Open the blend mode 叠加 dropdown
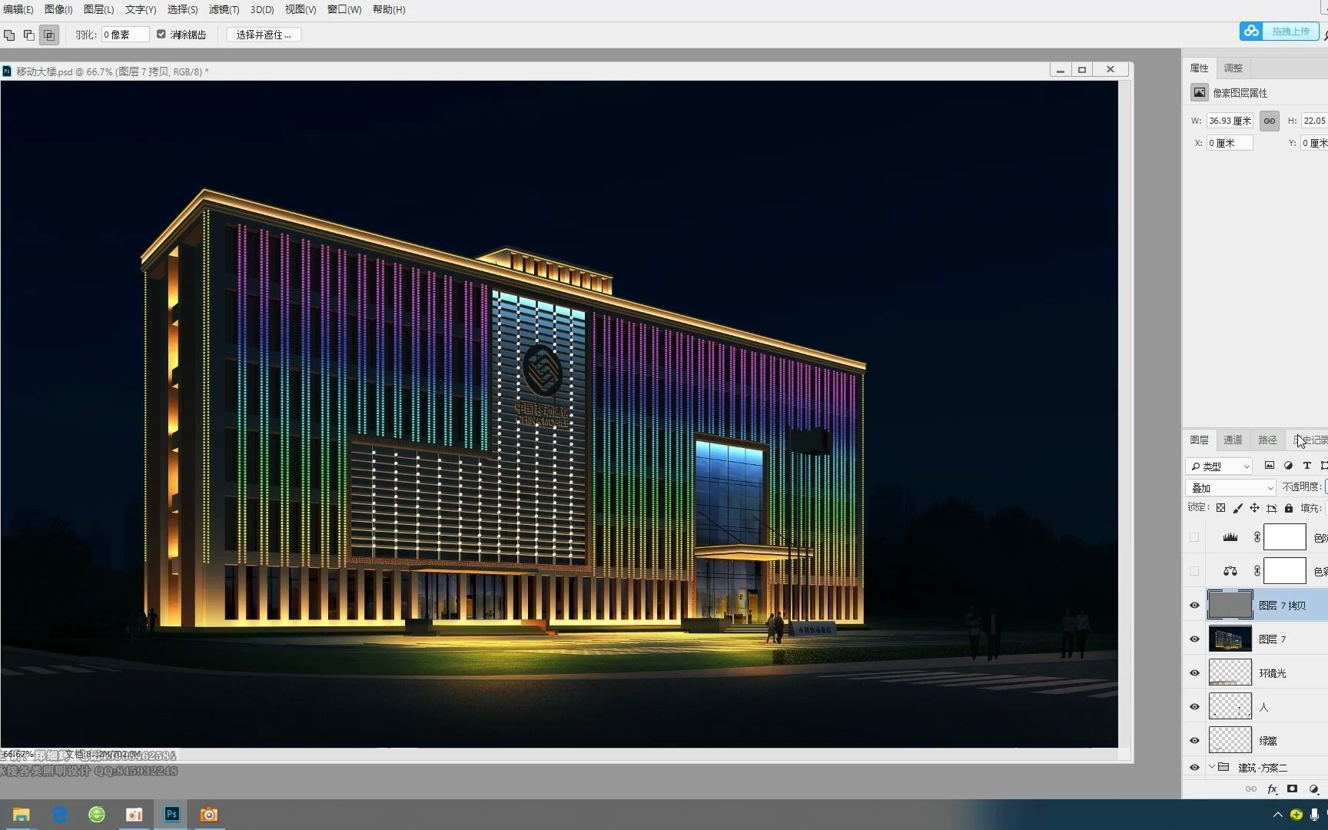 tap(1230, 487)
